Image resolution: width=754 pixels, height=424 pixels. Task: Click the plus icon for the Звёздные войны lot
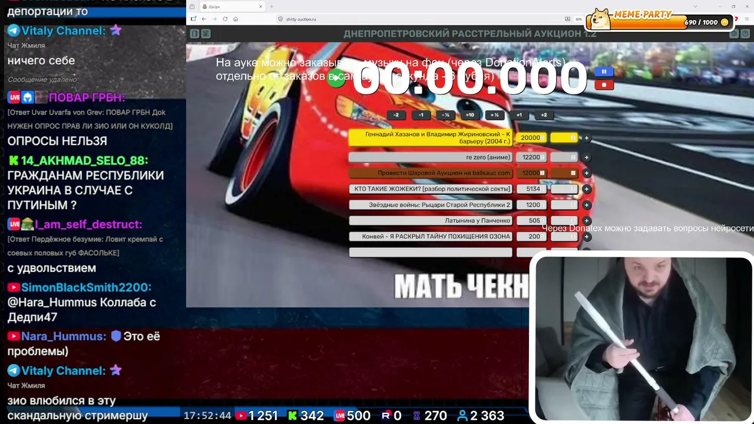click(587, 205)
